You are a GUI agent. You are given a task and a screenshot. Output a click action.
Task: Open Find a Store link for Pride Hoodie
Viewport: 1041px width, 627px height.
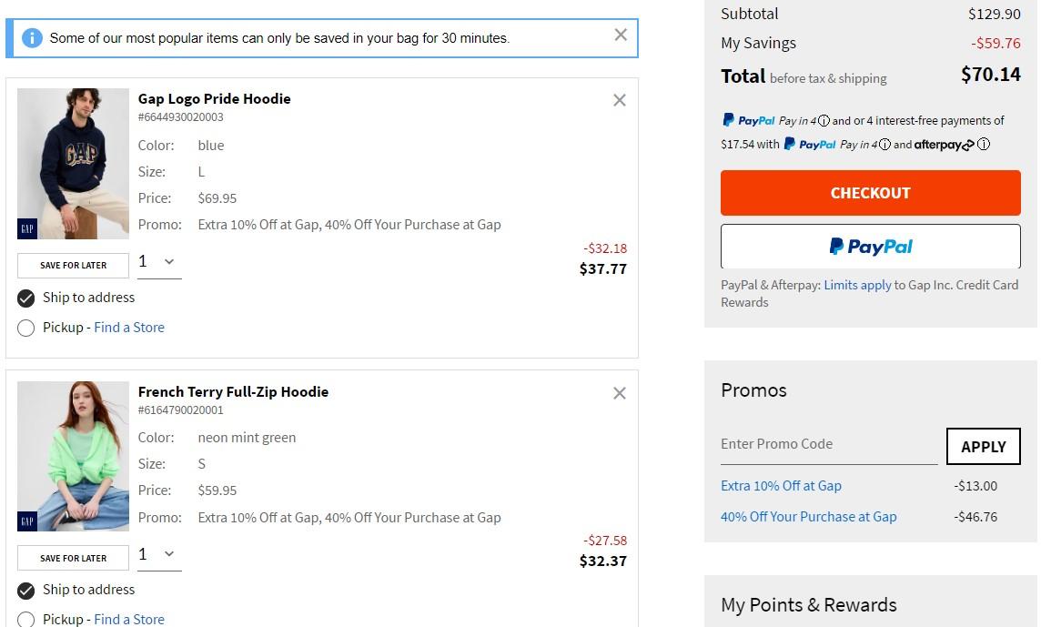[x=129, y=328]
